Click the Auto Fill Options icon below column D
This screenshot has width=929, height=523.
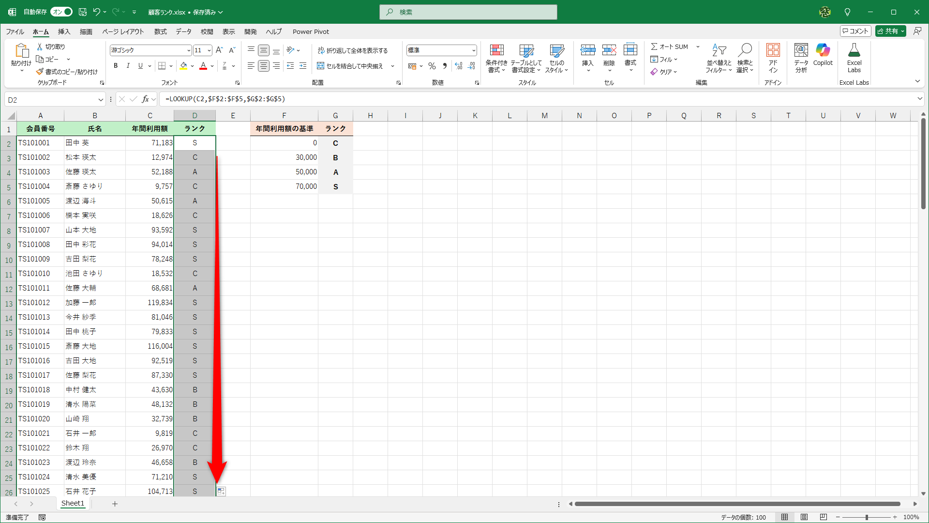(x=221, y=492)
